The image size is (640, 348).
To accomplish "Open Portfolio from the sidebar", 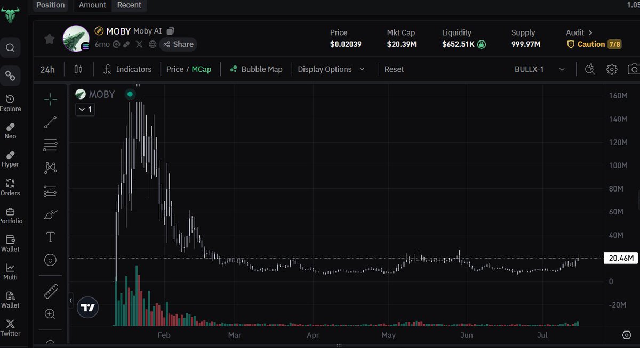I will (10, 216).
